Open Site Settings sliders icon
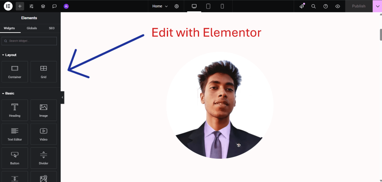The height and width of the screenshot is (182, 382). pos(31,6)
